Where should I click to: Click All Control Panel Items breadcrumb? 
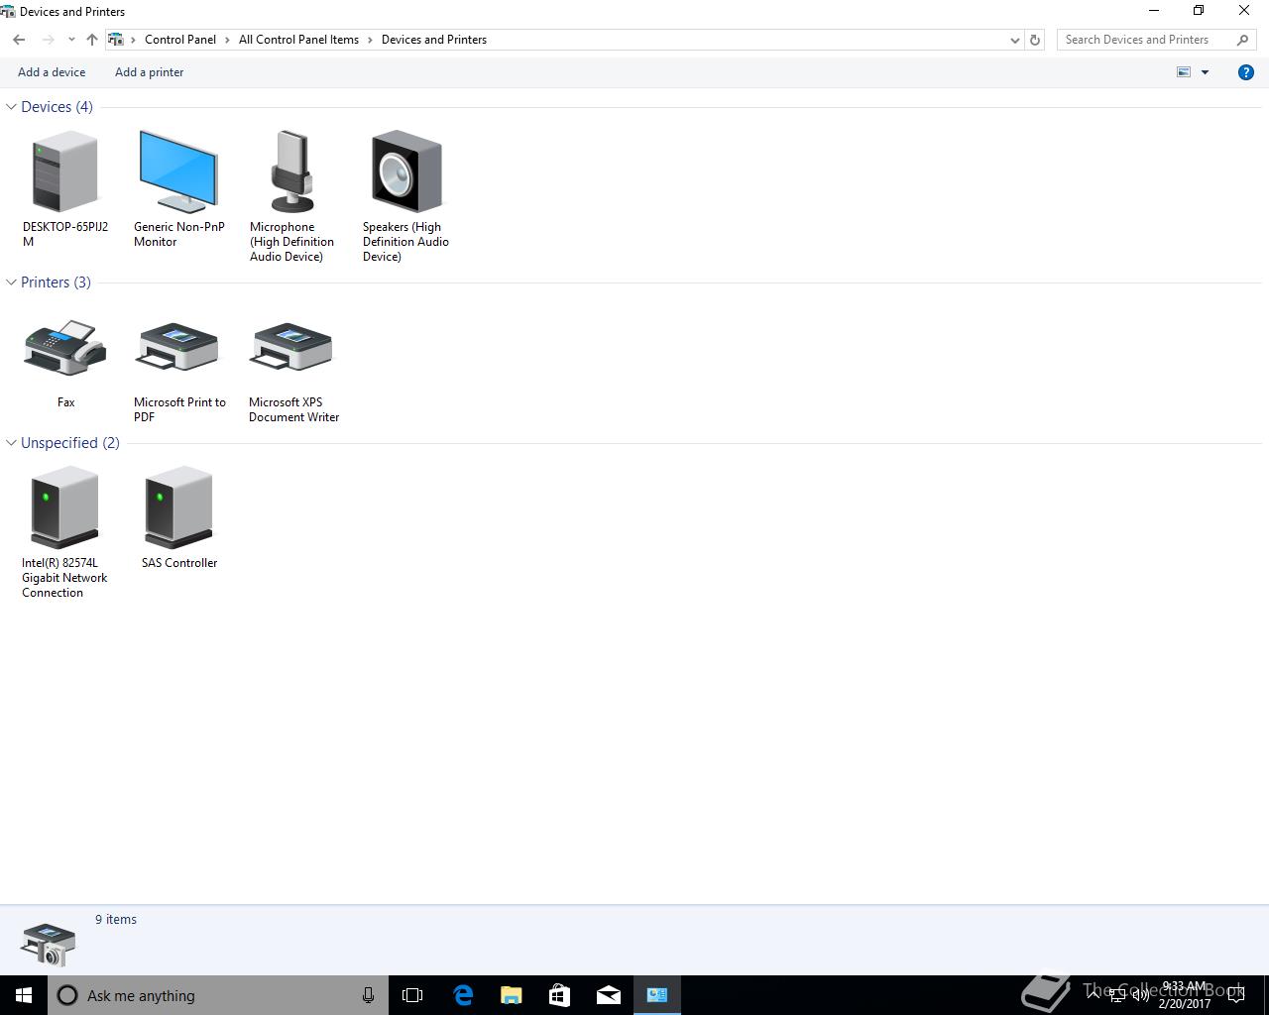pyautogui.click(x=298, y=40)
